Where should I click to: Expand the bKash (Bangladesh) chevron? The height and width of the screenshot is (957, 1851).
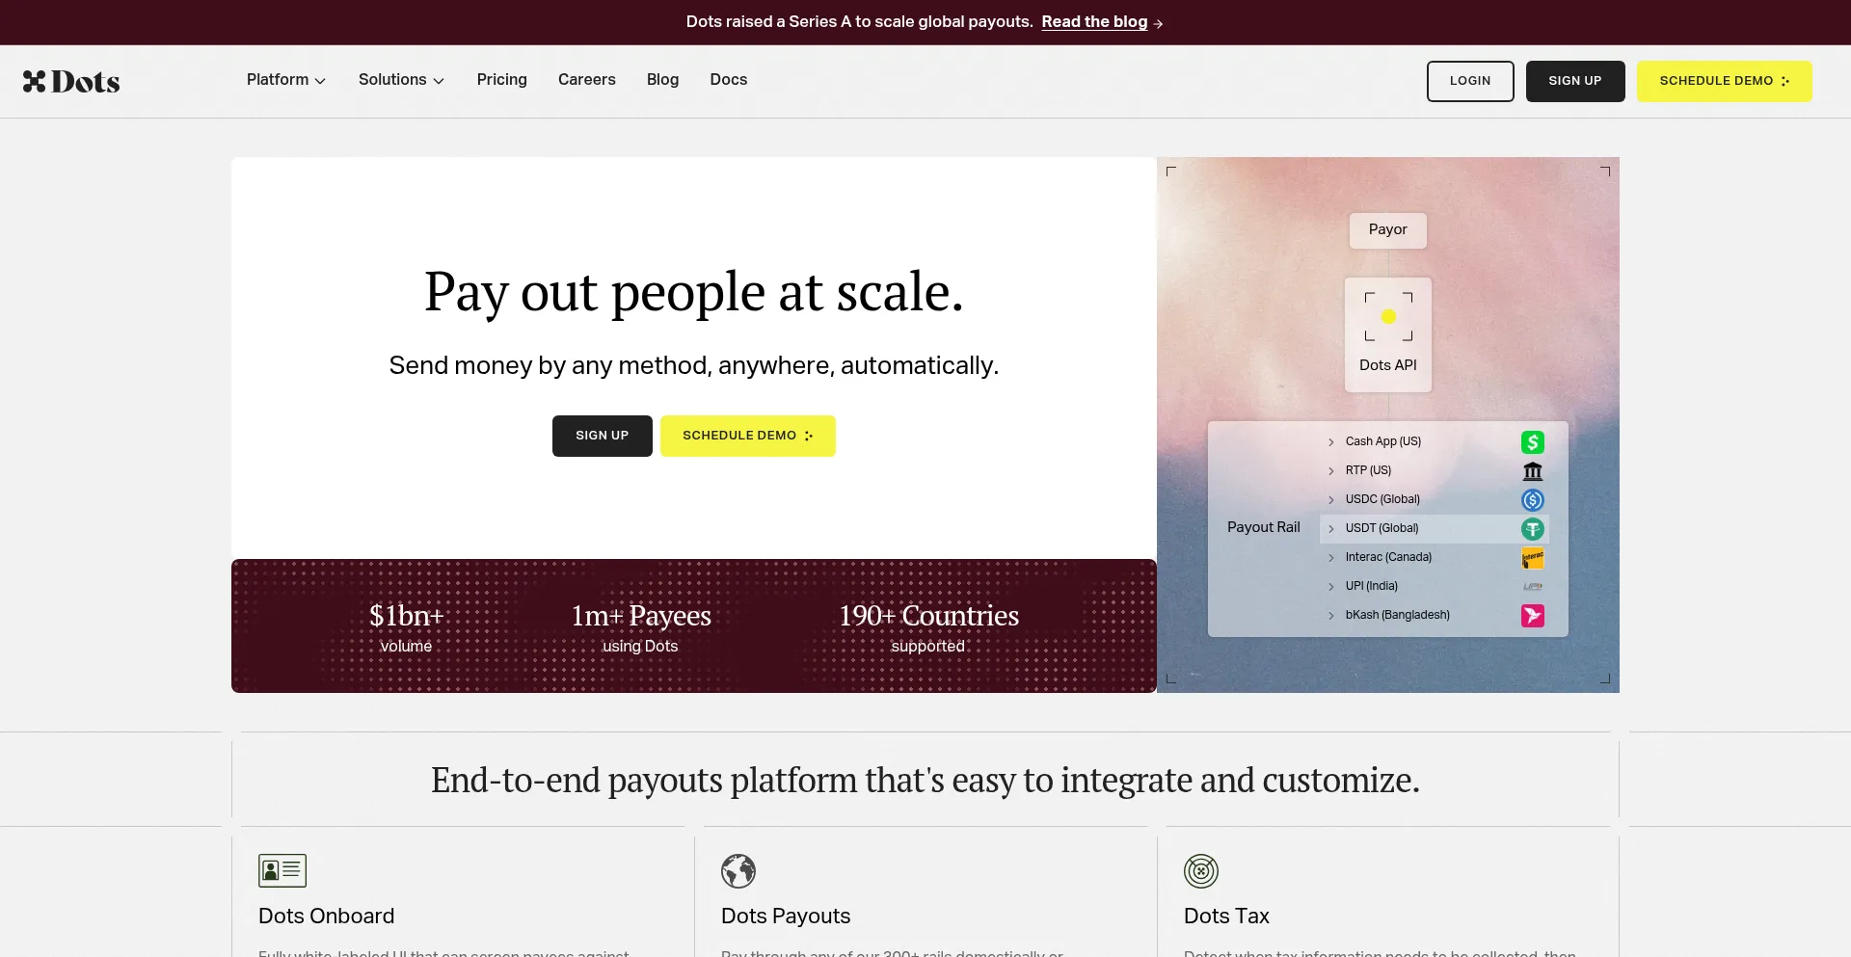pos(1331,616)
